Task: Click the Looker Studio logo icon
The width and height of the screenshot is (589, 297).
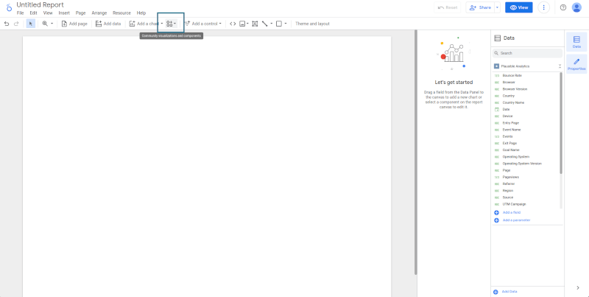Action: (x=9, y=8)
